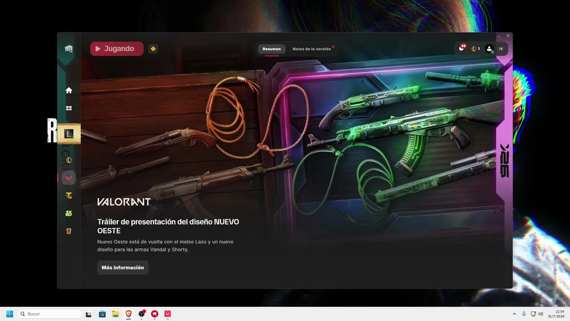Click the yellow warning diamond icon
The image size is (570, 321).
pos(153,49)
